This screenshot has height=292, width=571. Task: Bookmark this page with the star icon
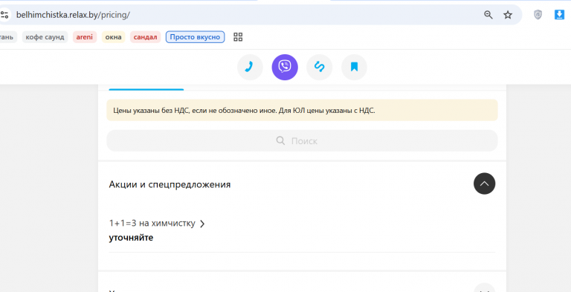tap(508, 15)
